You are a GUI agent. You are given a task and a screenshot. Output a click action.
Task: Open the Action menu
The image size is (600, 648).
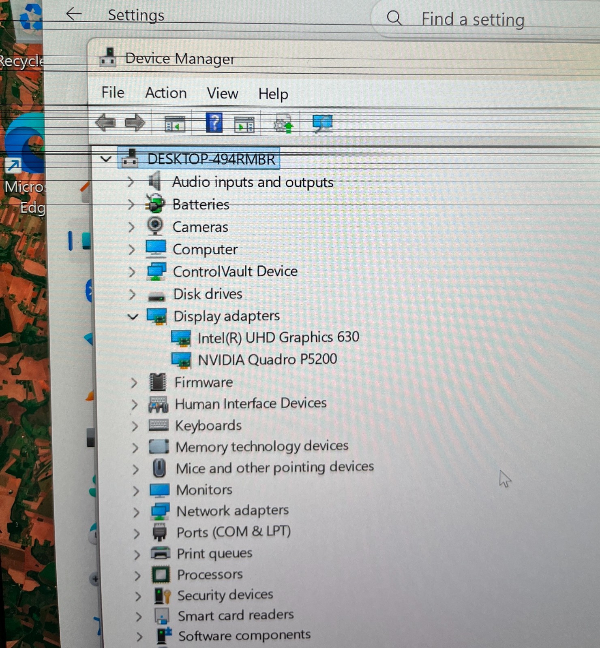tap(166, 93)
